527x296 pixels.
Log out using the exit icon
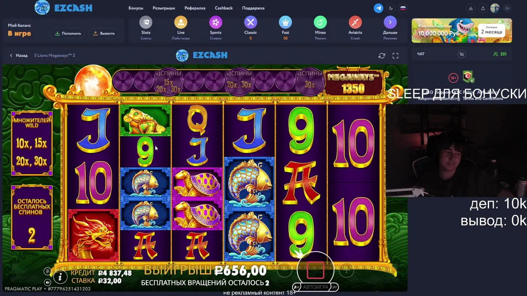click(x=507, y=8)
